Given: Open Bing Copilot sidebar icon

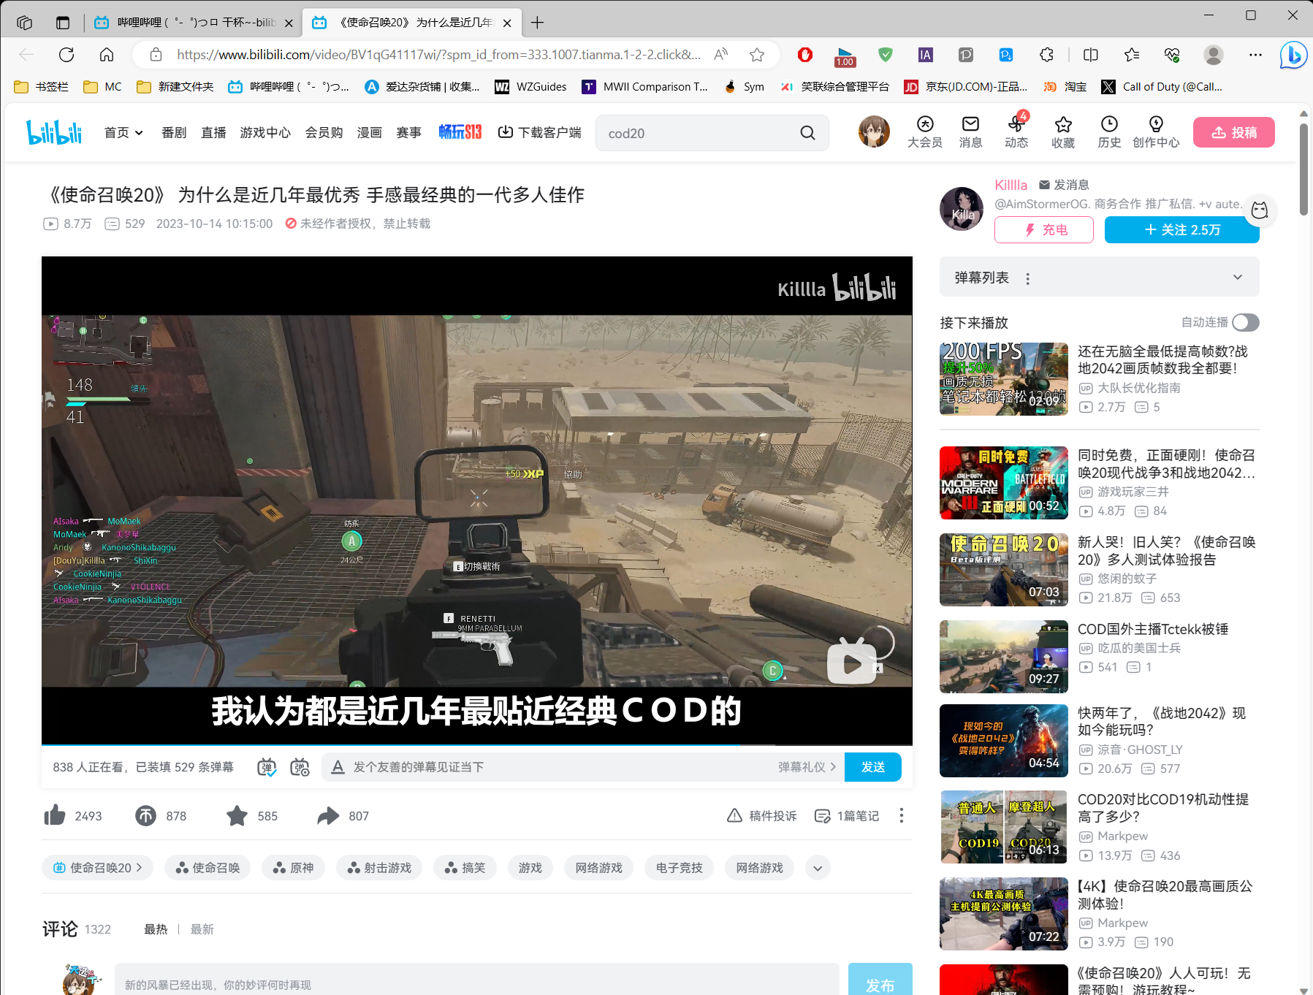Looking at the screenshot, I should coord(1293,55).
